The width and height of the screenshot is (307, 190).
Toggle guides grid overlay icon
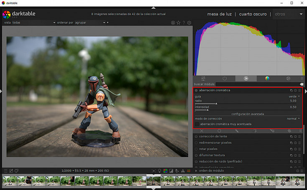[189, 171]
